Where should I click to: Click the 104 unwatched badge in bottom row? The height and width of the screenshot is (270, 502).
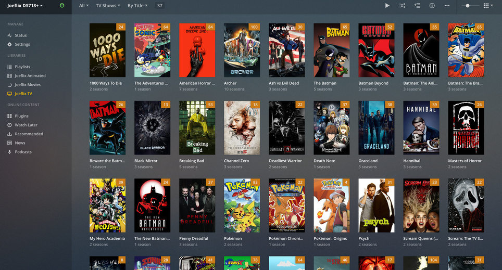(x=433, y=260)
